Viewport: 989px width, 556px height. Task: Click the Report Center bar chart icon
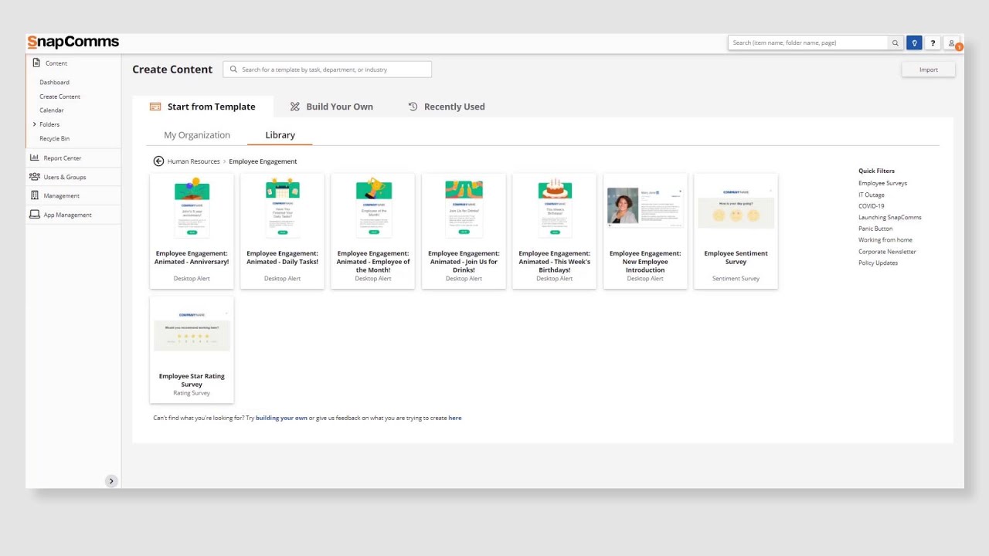pyautogui.click(x=35, y=158)
